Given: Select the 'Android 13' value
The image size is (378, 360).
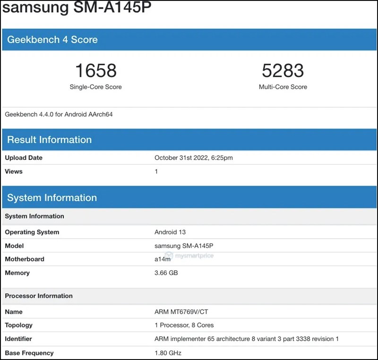Looking at the screenshot, I should point(170,232).
